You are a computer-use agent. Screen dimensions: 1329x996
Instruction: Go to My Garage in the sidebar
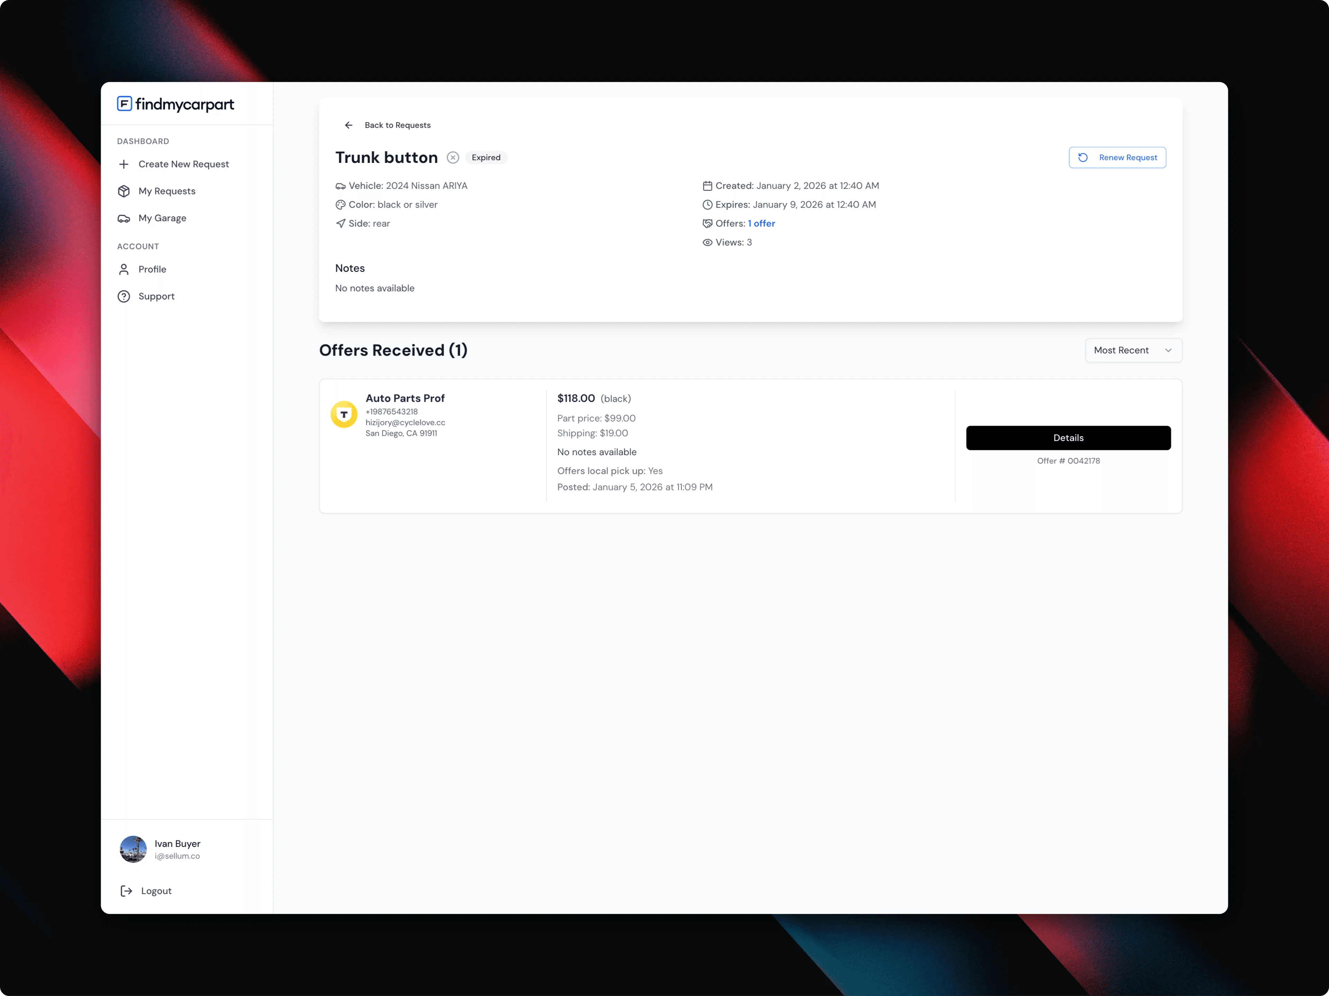coord(162,218)
